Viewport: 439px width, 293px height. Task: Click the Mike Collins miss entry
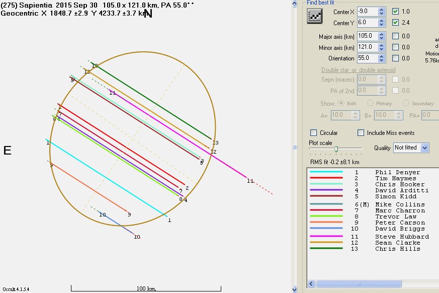(400, 204)
